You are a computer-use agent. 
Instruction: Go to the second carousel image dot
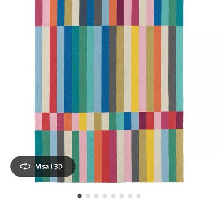click(x=88, y=196)
